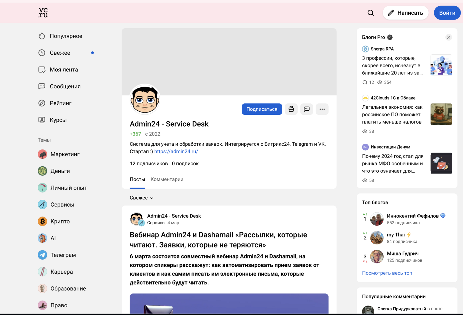The width and height of the screenshot is (463, 315).
Task: Click the Инвестиции Денум blog icon
Action: coord(365,147)
